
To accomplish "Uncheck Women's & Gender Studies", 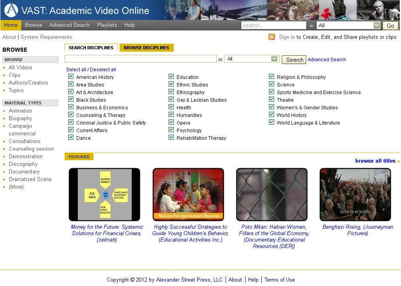I will pos(271,107).
